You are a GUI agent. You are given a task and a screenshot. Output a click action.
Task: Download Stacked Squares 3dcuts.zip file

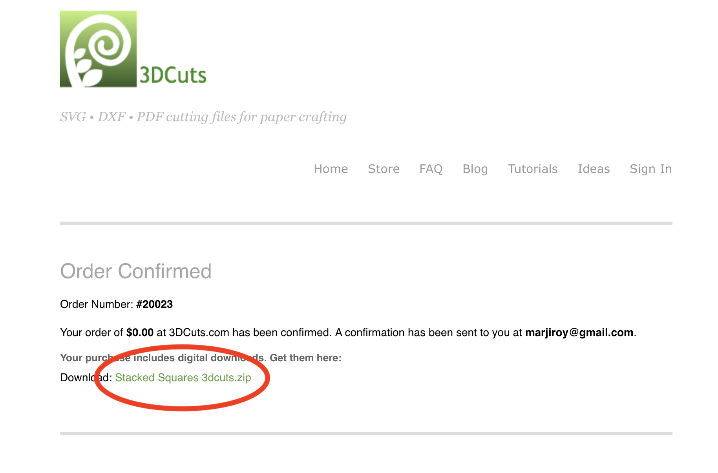tap(183, 378)
